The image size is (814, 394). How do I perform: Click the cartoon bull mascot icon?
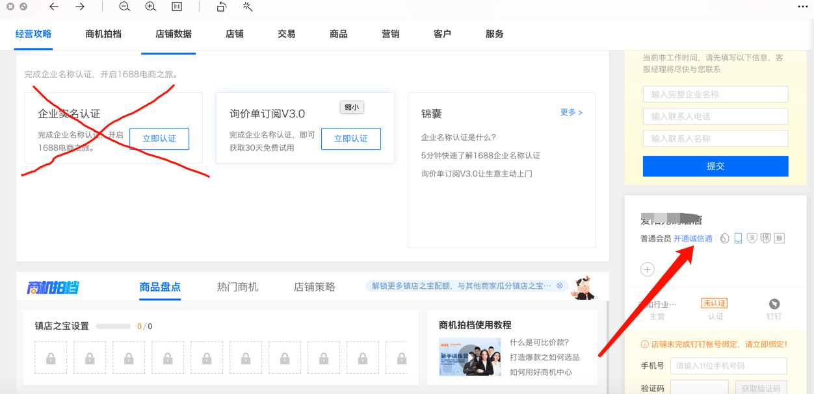[585, 287]
